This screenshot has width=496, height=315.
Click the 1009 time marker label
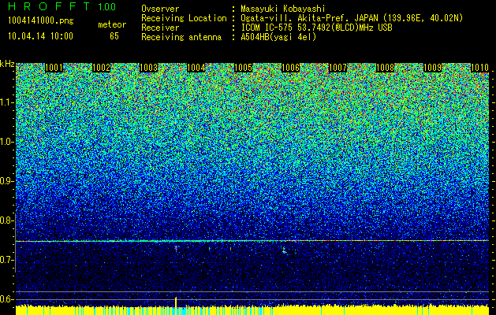pyautogui.click(x=432, y=68)
